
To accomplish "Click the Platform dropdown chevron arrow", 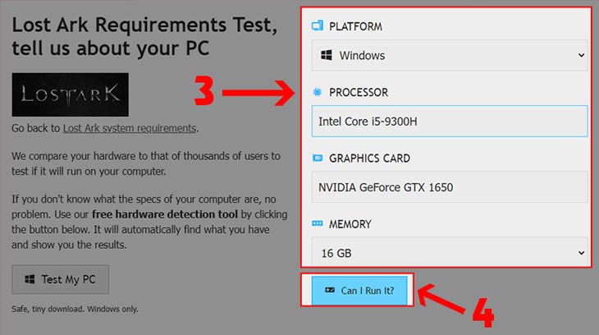I will pos(581,56).
